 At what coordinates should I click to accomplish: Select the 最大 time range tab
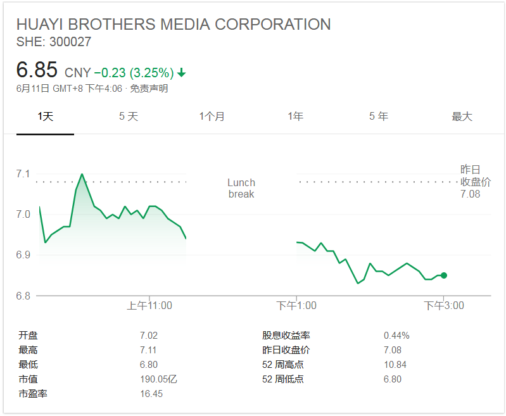click(x=462, y=117)
